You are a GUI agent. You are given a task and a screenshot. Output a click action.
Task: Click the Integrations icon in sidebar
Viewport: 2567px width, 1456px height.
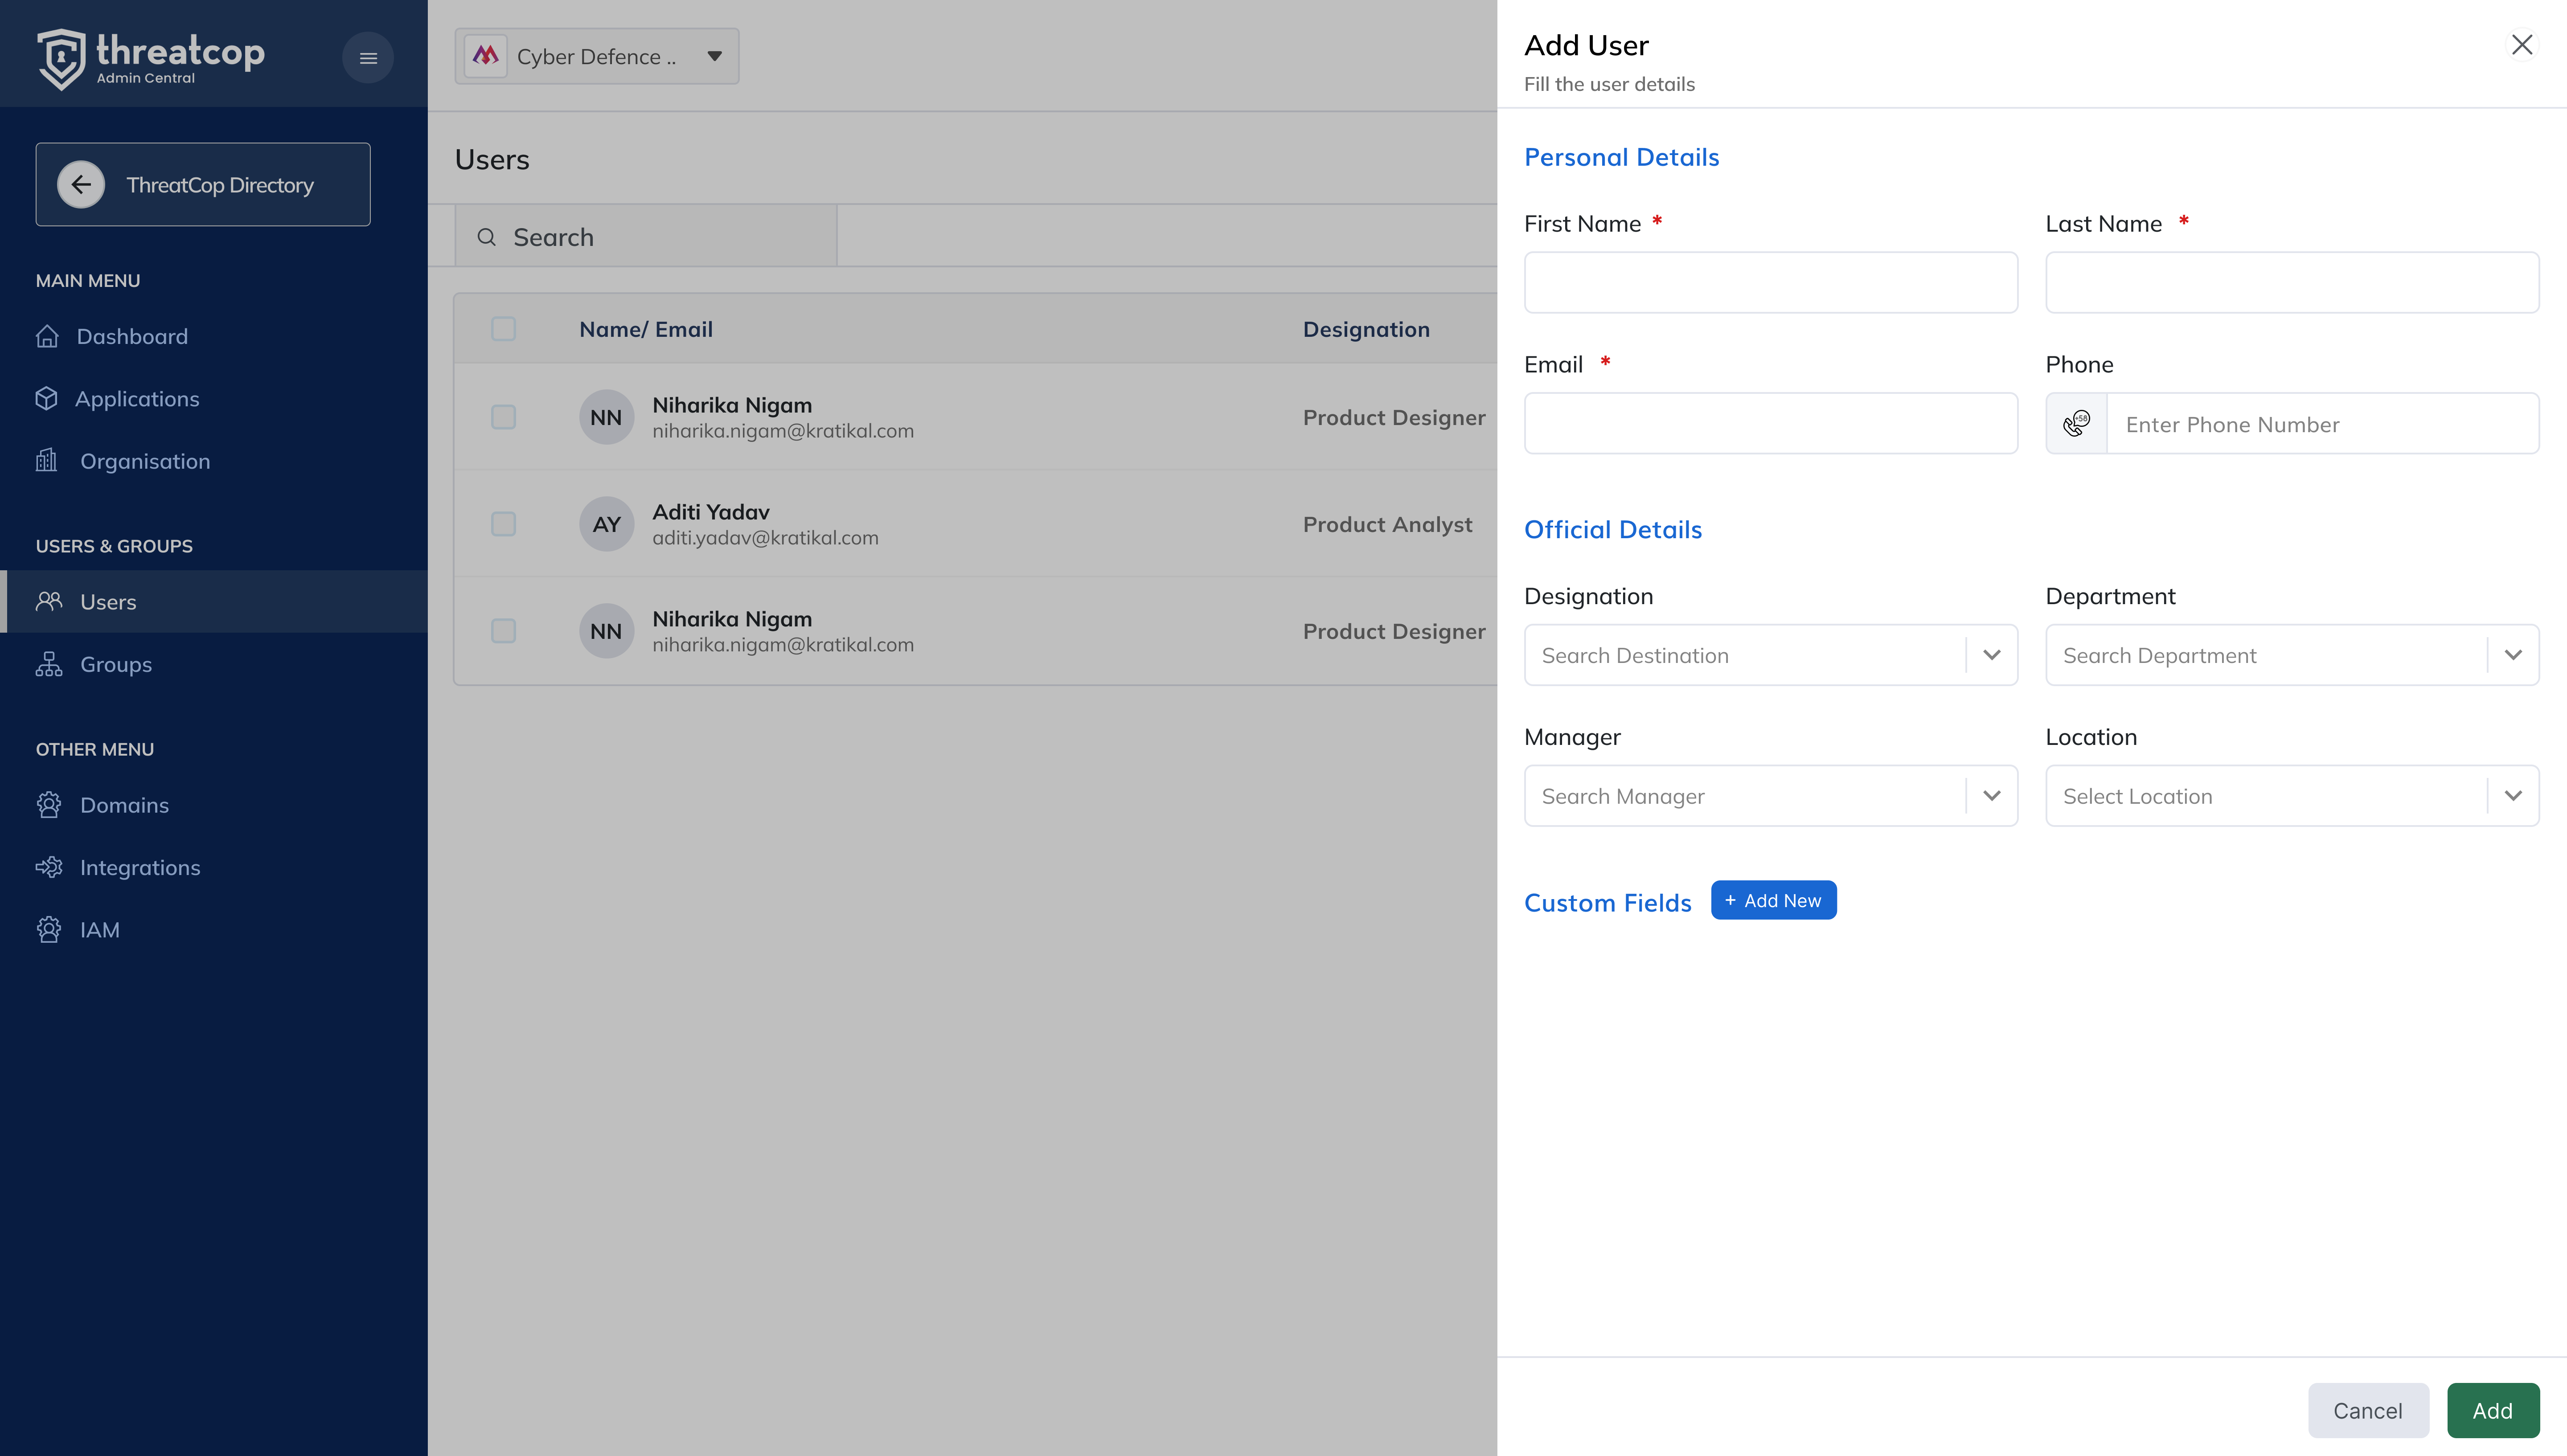coord(49,867)
